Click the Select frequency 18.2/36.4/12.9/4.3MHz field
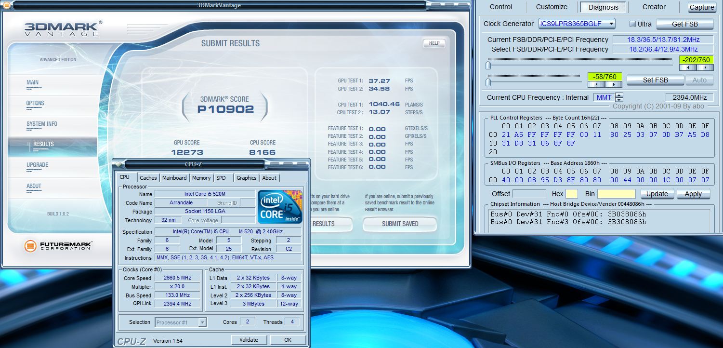This screenshot has width=723, height=348. [663, 49]
